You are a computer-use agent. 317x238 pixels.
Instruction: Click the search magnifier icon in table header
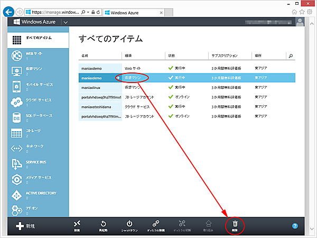pyautogui.click(x=291, y=56)
